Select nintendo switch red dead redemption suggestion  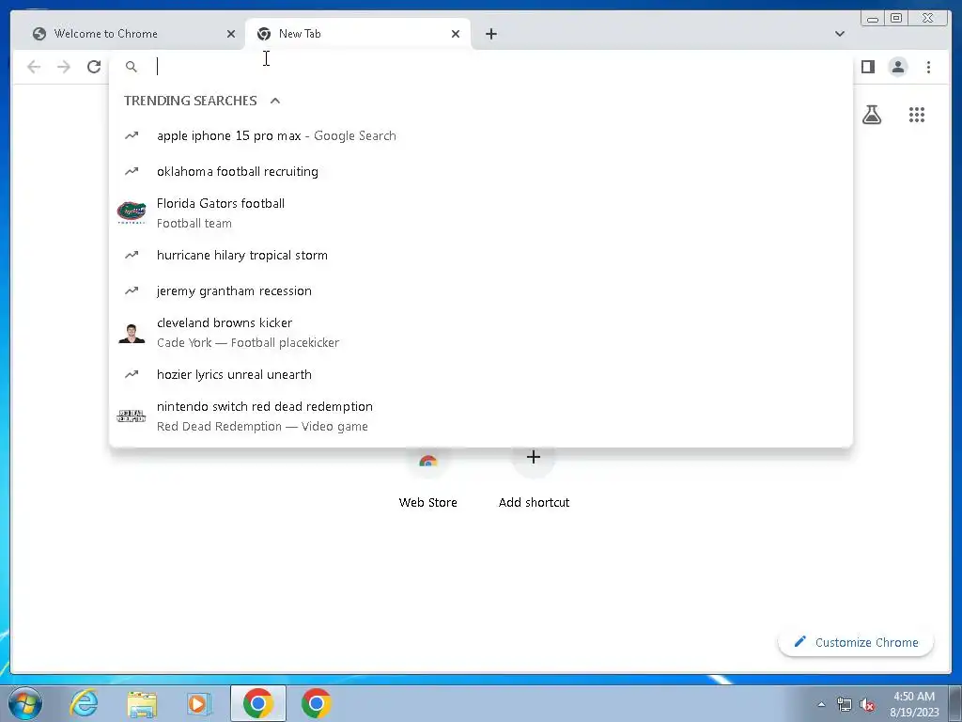[x=480, y=416]
